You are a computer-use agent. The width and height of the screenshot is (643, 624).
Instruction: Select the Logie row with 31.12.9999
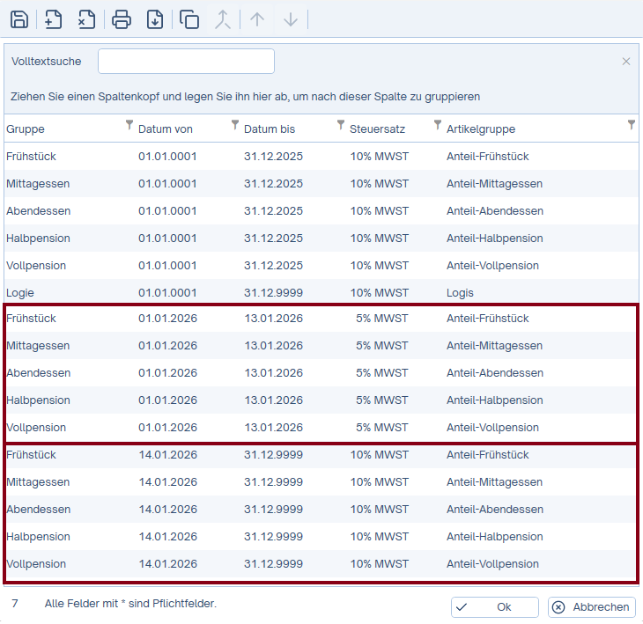coord(264,293)
